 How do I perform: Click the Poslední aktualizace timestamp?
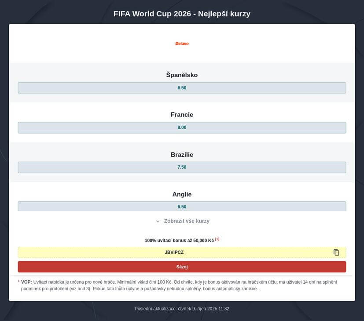tap(182, 309)
